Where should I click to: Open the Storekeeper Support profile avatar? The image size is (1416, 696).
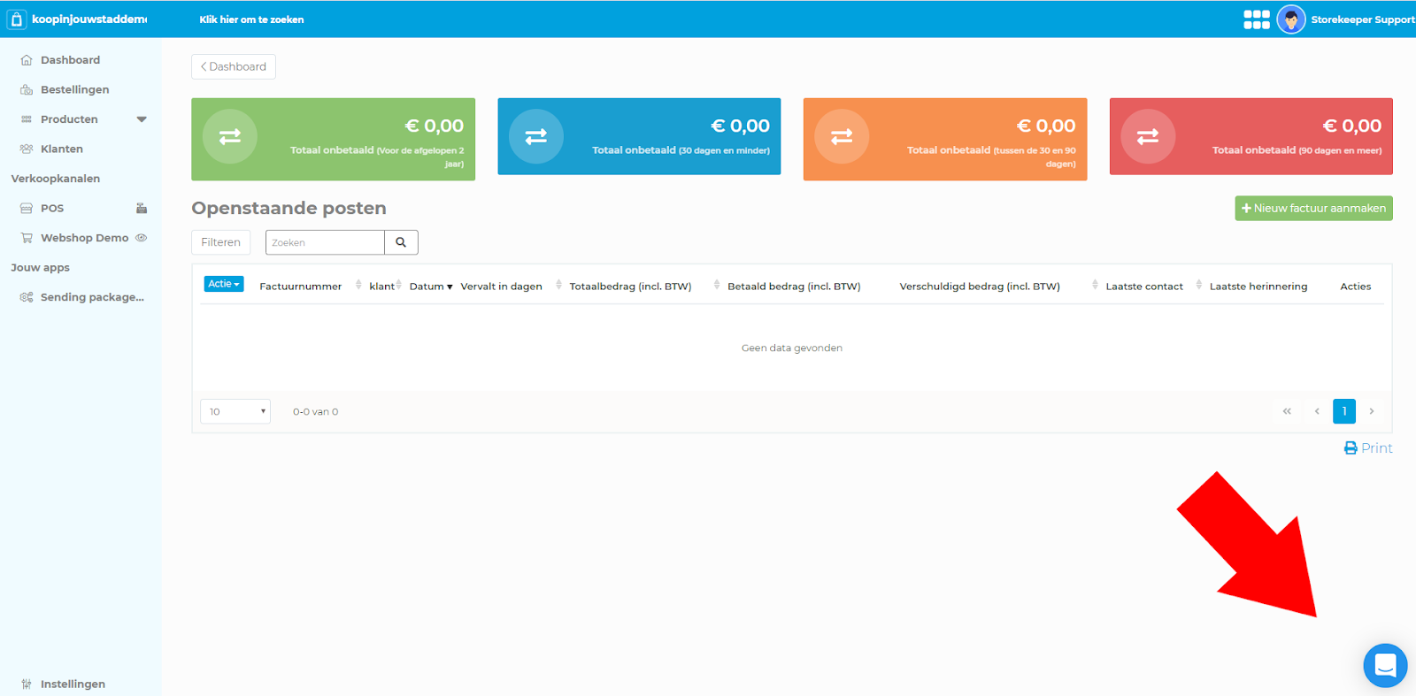[x=1291, y=19]
